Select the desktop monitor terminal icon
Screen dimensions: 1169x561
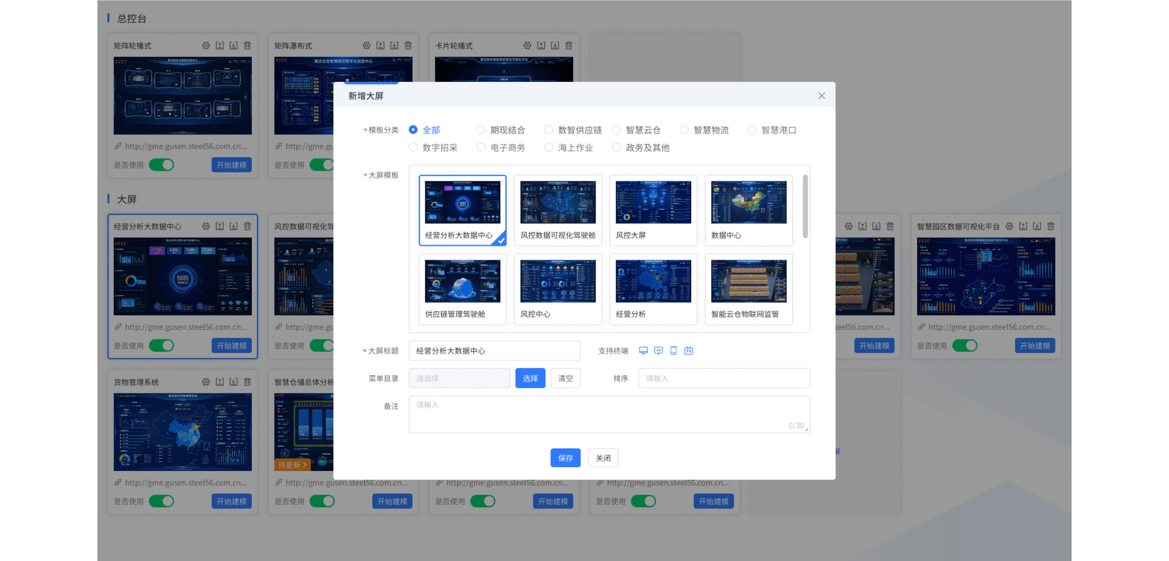(643, 351)
